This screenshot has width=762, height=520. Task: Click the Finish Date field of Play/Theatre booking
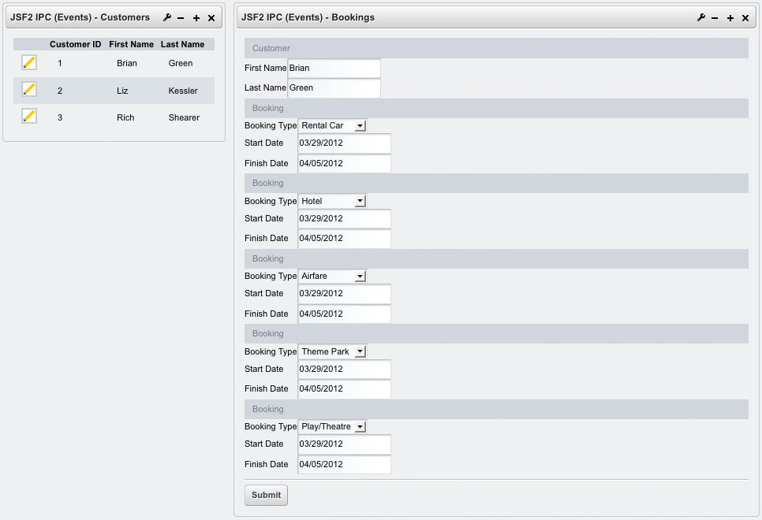344,464
